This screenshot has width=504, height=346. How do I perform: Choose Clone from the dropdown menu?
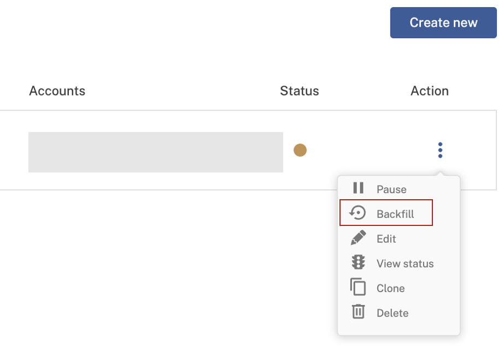pos(390,288)
